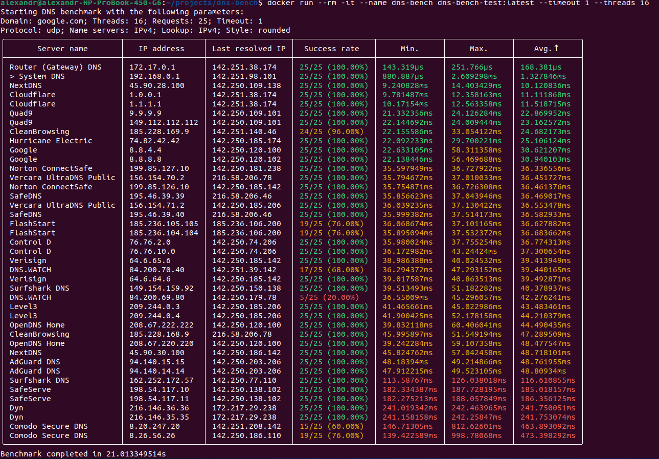Image resolution: width=659 pixels, height=459 pixels.
Task: Click SafeServe IP address 198.54.117.10
Action: coord(159,389)
